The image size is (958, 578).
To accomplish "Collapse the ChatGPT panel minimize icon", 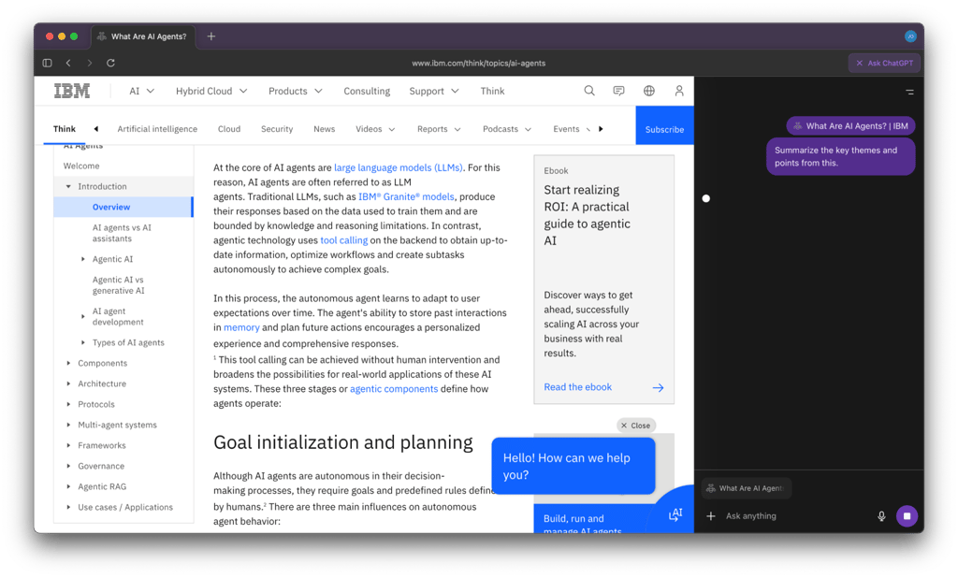I will (x=909, y=93).
